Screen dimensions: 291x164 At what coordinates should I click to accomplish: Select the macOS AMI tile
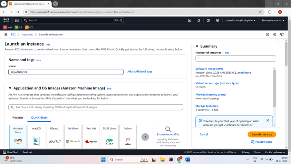tap(36, 137)
